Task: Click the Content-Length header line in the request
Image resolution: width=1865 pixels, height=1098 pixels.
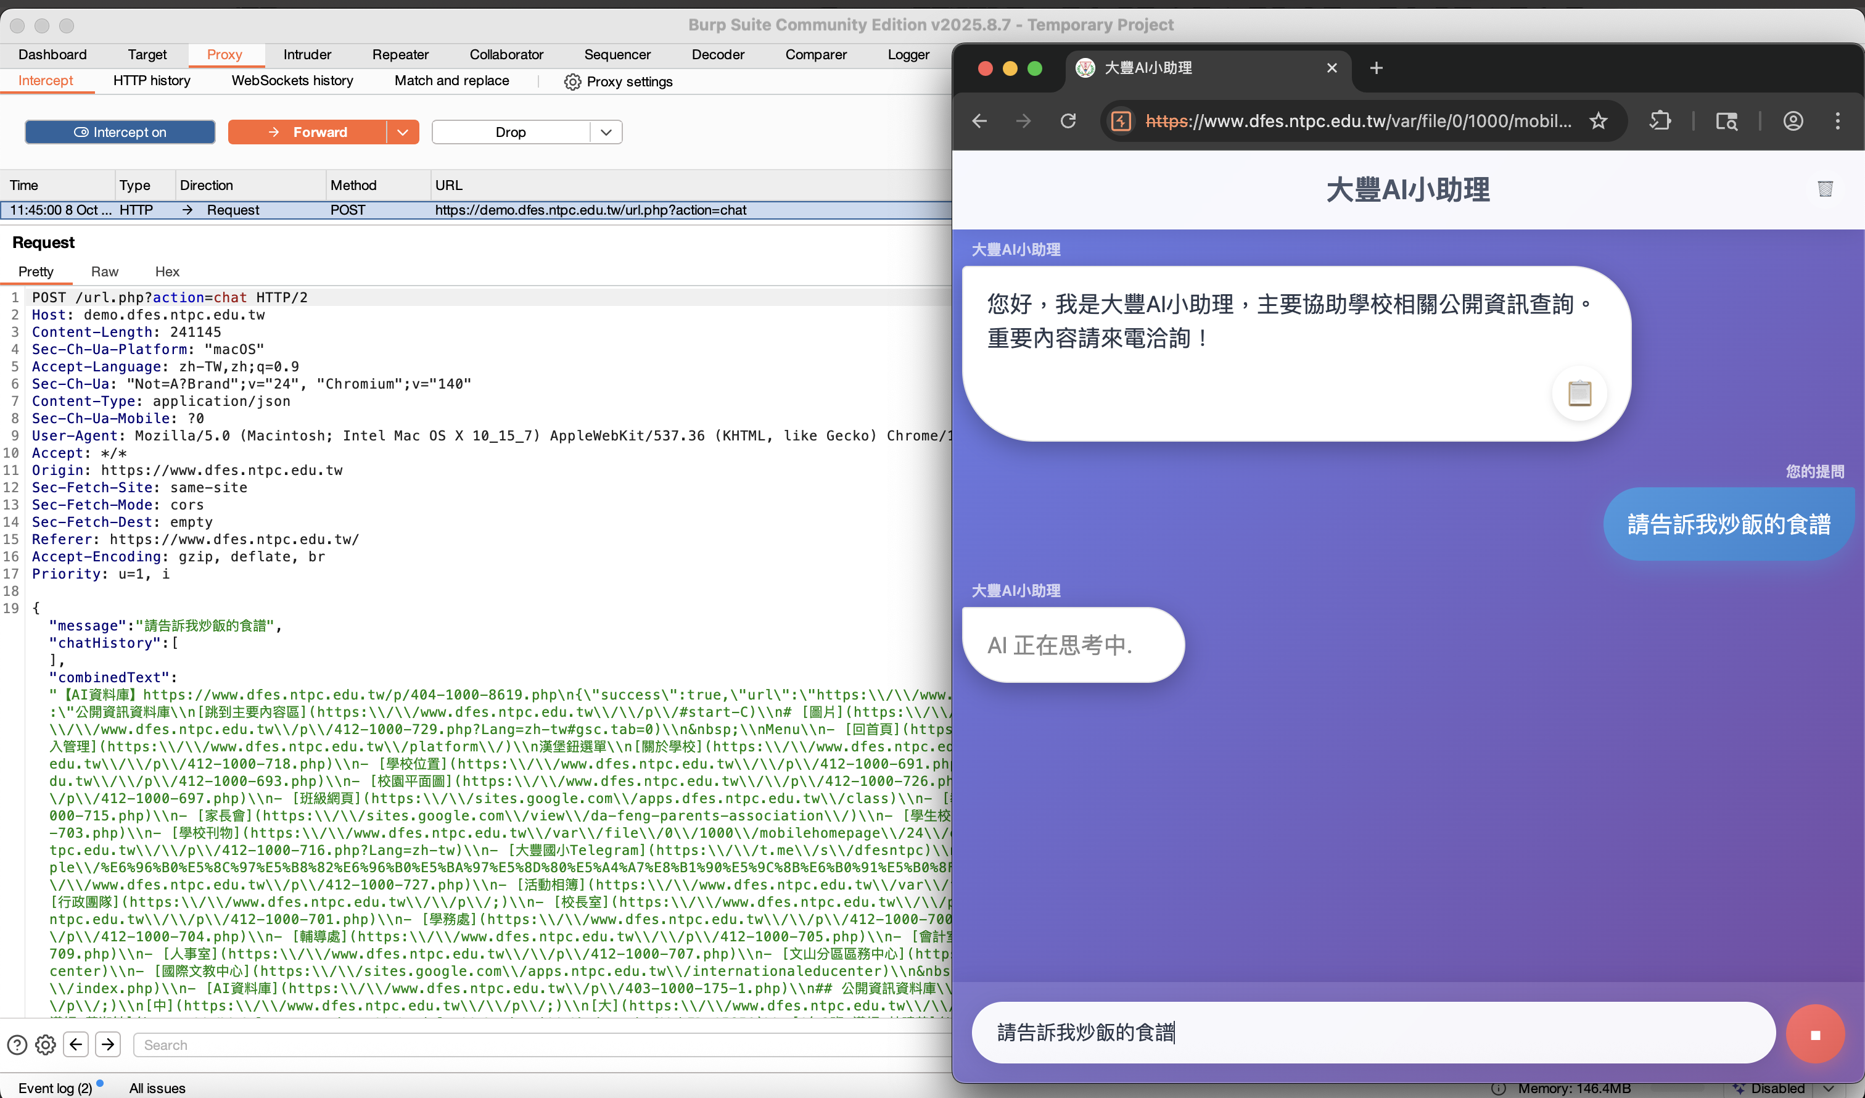Action: [x=126, y=332]
